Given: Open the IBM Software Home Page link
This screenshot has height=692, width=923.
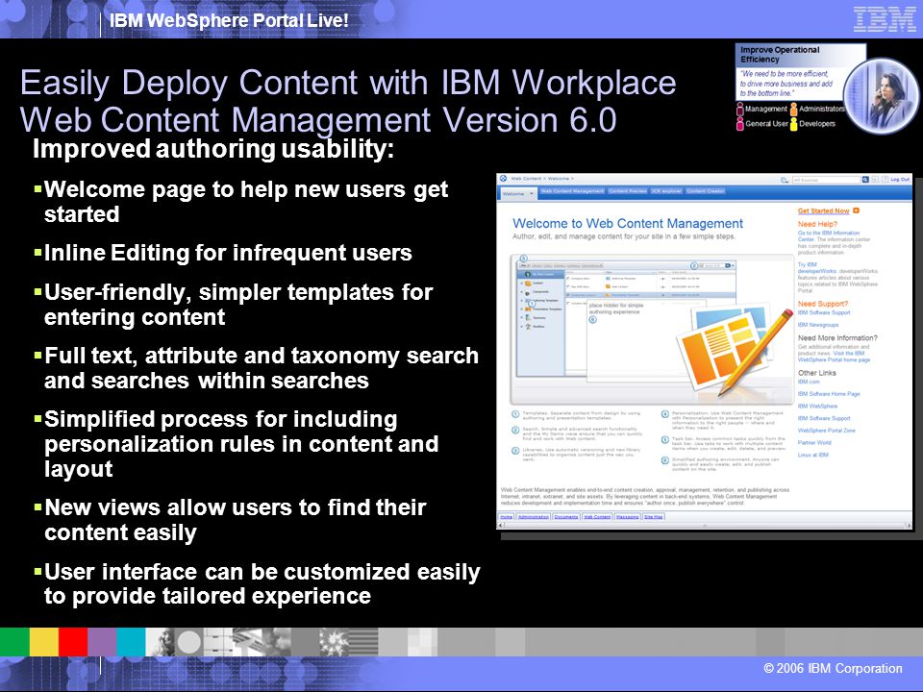Looking at the screenshot, I should click(829, 394).
